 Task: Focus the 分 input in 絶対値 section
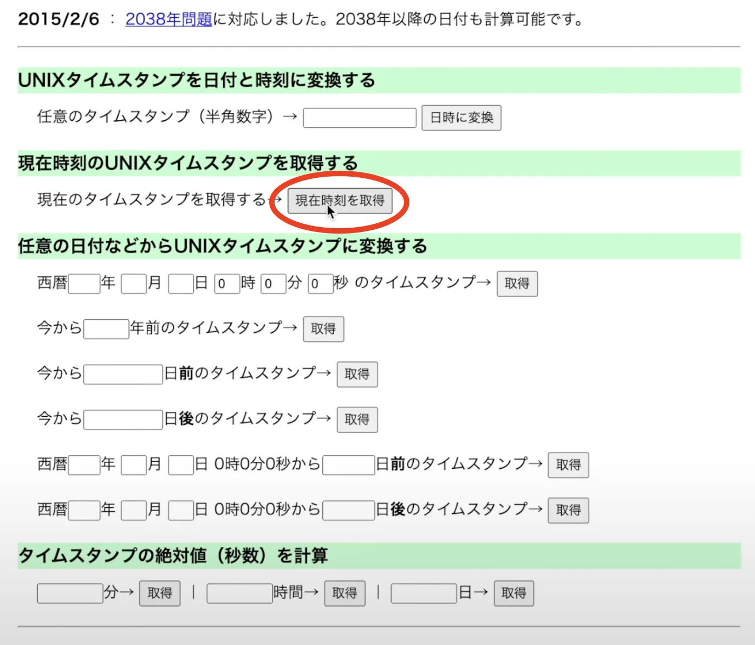point(70,594)
